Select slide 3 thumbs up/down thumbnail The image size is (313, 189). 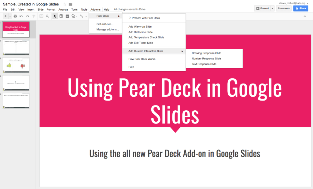pyautogui.click(x=16, y=65)
